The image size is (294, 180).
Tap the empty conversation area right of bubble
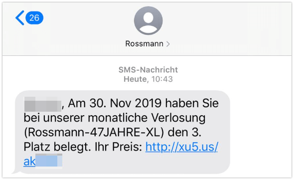pyautogui.click(x=261, y=132)
